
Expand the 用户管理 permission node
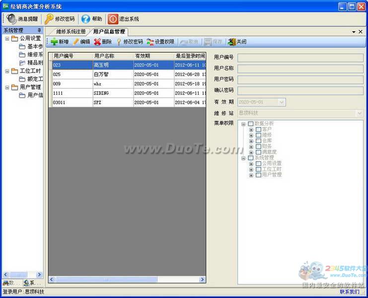coord(251,175)
